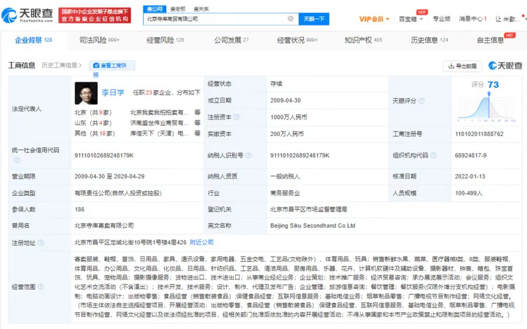527x329 pixels.
Task: Switch to the 企业背景 tab
Action: click(x=33, y=40)
